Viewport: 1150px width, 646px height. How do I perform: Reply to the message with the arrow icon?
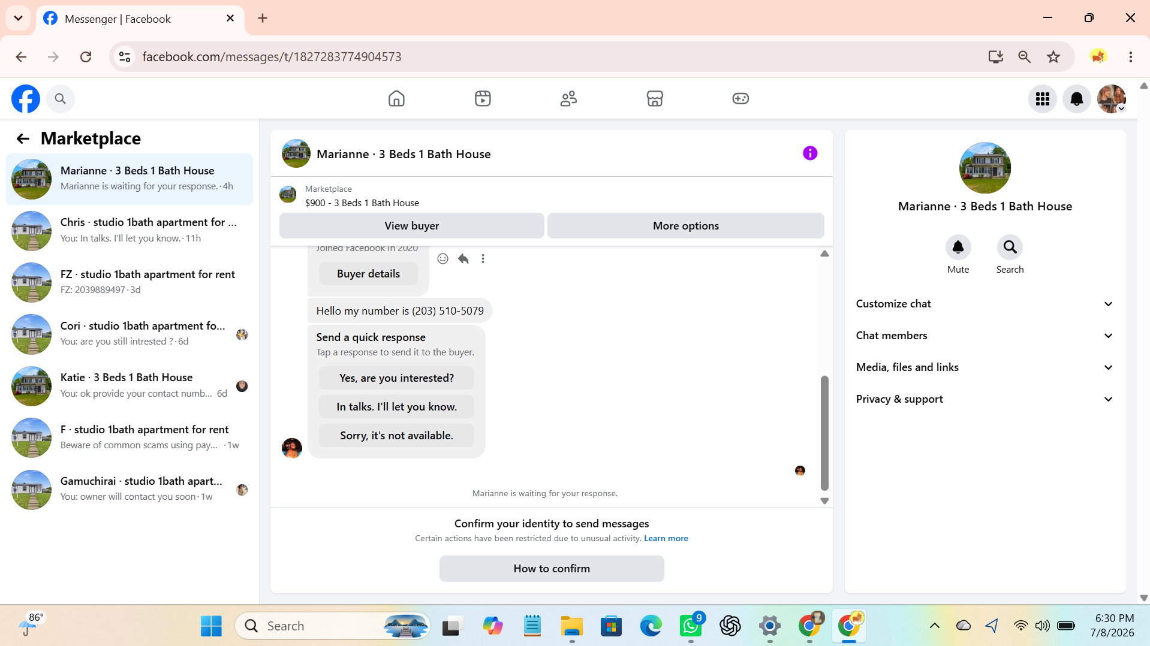[x=463, y=259]
